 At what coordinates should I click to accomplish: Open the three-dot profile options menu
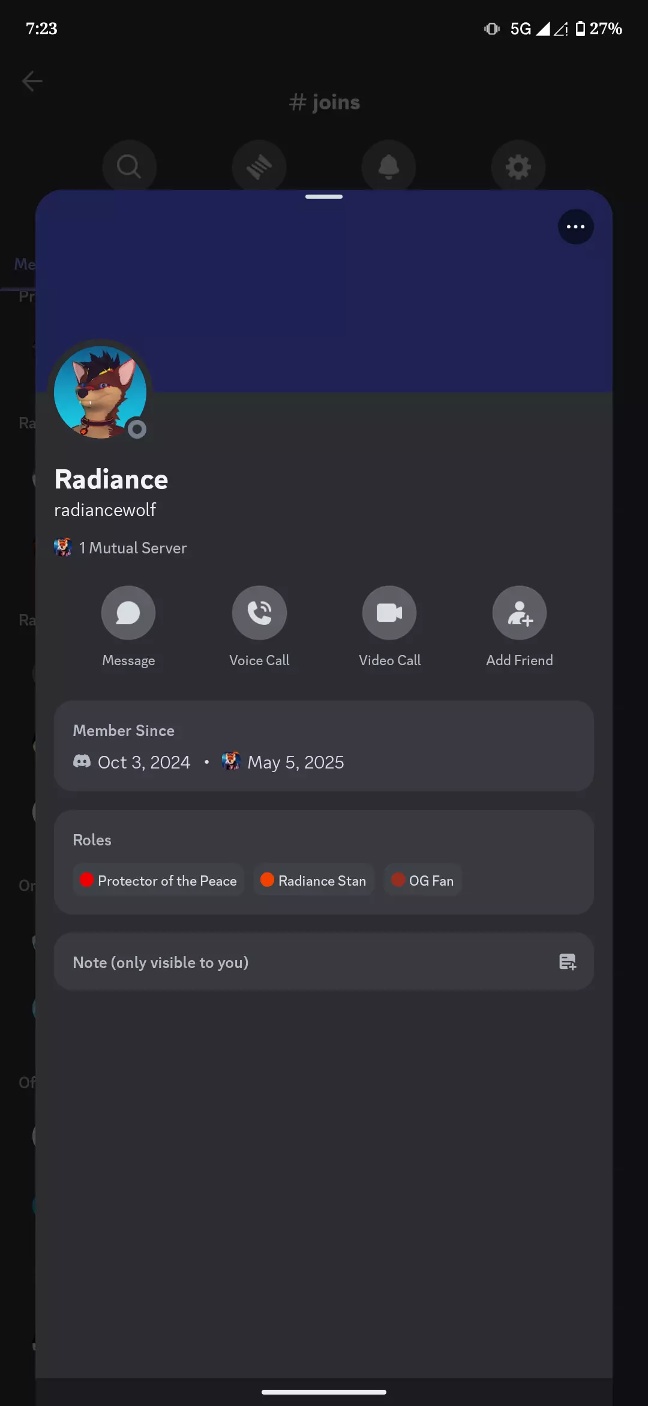(x=575, y=227)
